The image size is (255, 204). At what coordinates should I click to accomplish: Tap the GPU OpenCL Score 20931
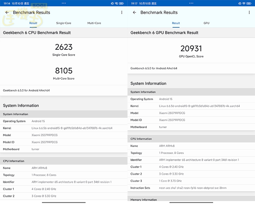point(191,49)
